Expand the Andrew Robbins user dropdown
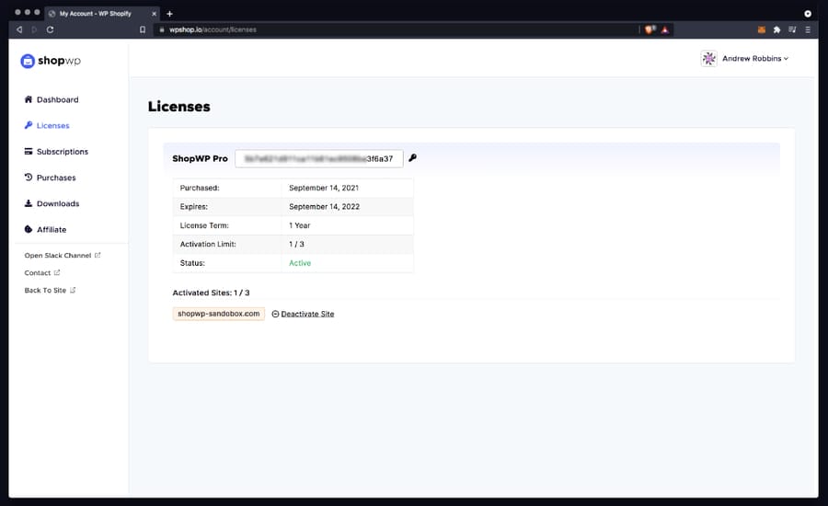This screenshot has height=506, width=828. point(755,59)
